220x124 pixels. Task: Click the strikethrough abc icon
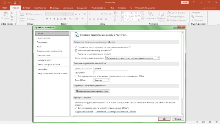(x=61, y=19)
